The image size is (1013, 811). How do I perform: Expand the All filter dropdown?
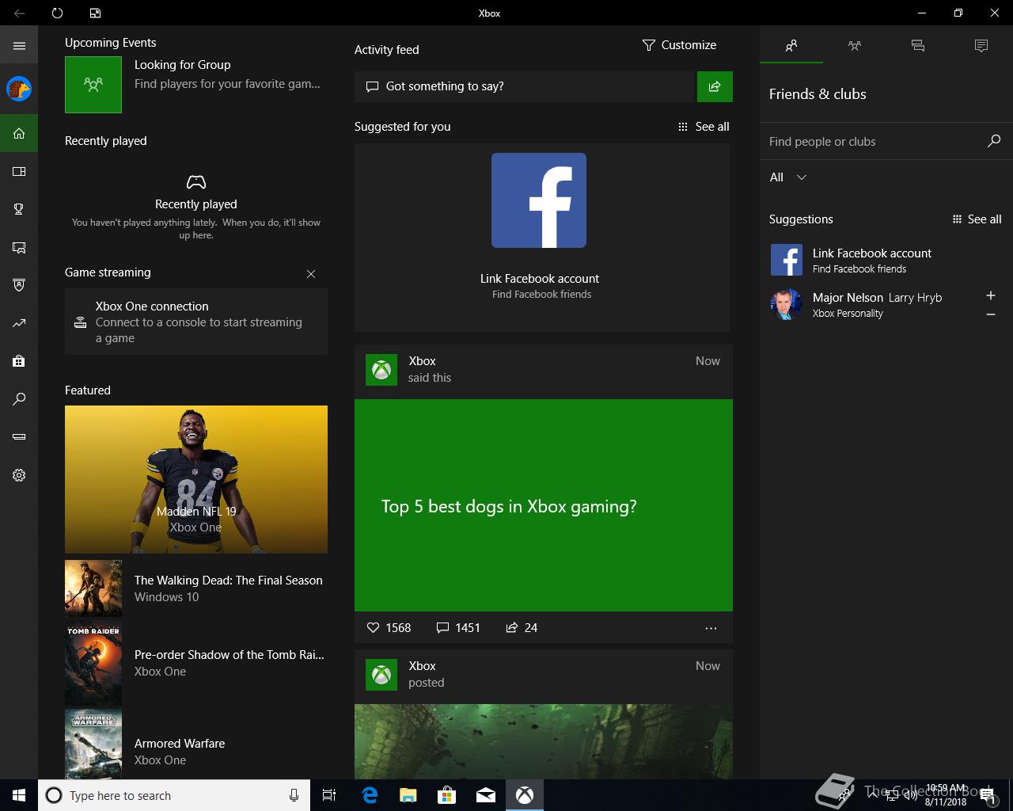click(788, 177)
